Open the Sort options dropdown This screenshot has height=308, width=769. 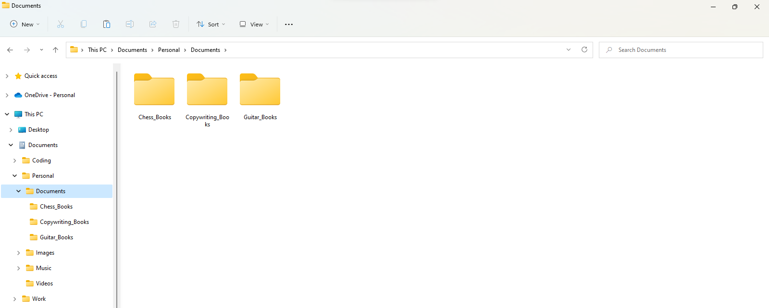tap(211, 24)
